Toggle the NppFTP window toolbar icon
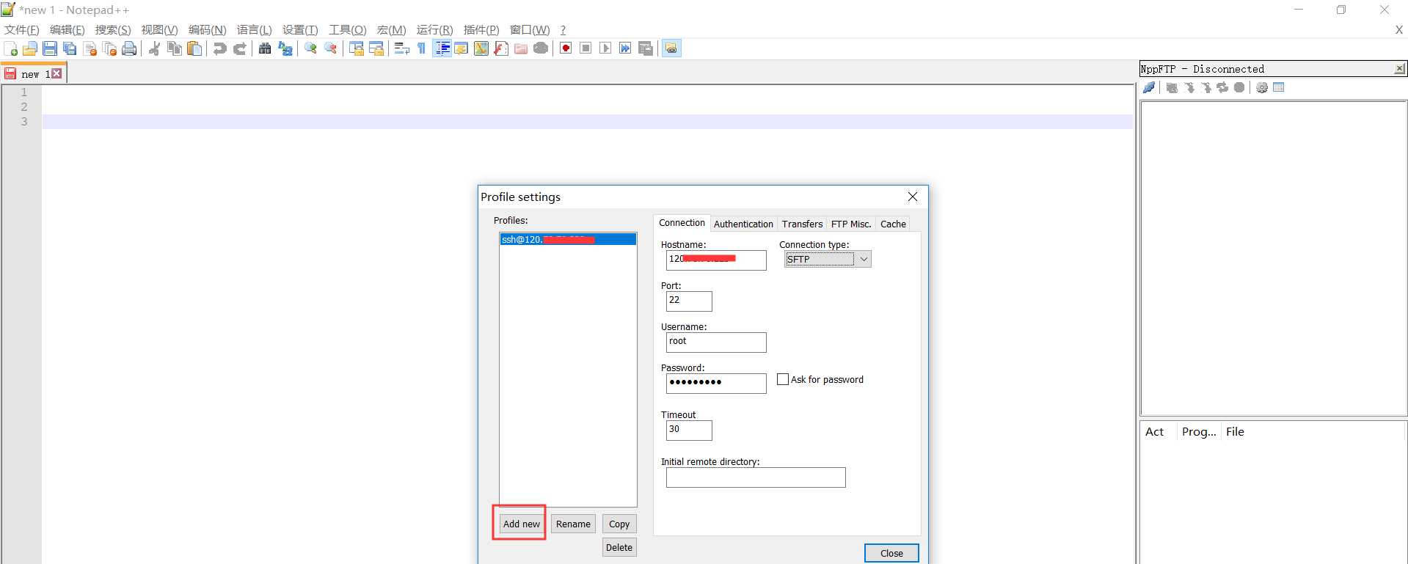 (x=671, y=48)
